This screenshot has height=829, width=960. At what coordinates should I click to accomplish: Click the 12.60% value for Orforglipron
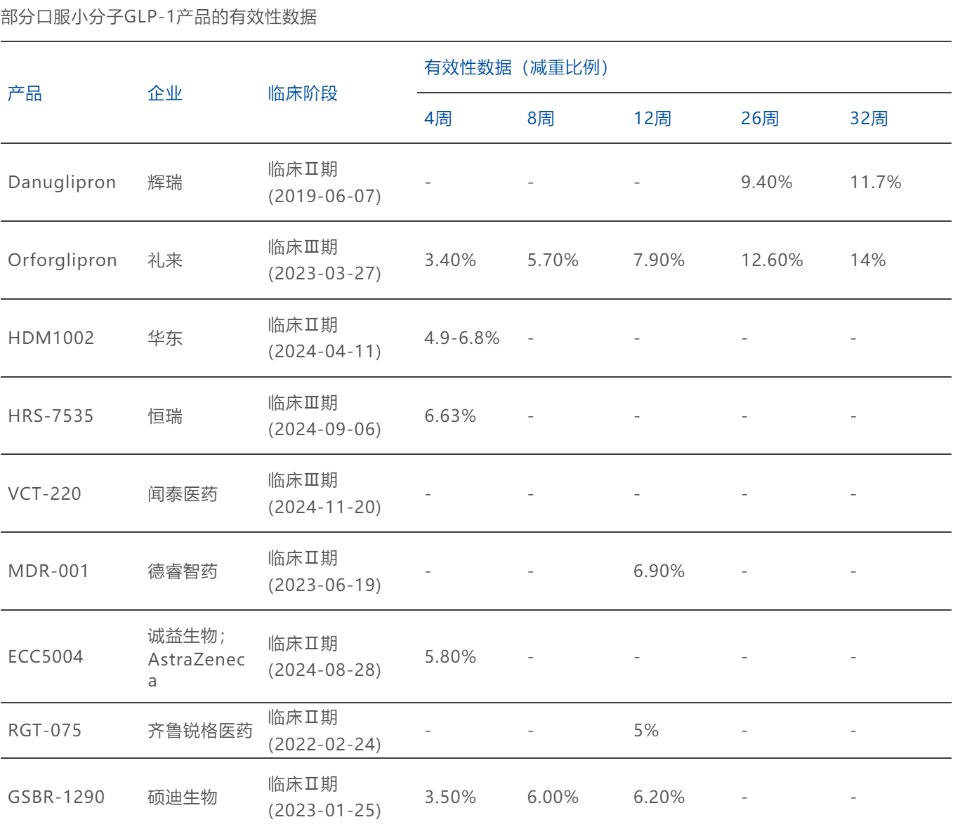click(x=771, y=260)
